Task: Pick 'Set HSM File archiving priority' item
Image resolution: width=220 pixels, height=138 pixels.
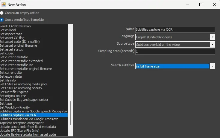Action: point(21,88)
